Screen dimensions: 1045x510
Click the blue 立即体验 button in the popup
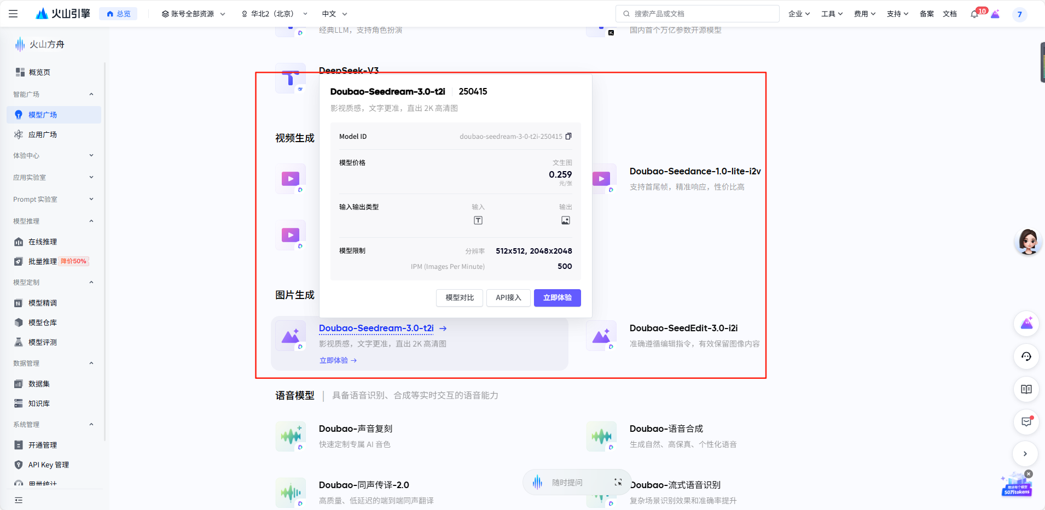pyautogui.click(x=558, y=298)
